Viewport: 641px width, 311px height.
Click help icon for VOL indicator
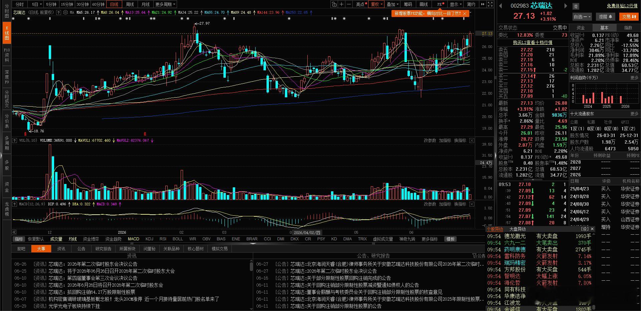click(15, 140)
